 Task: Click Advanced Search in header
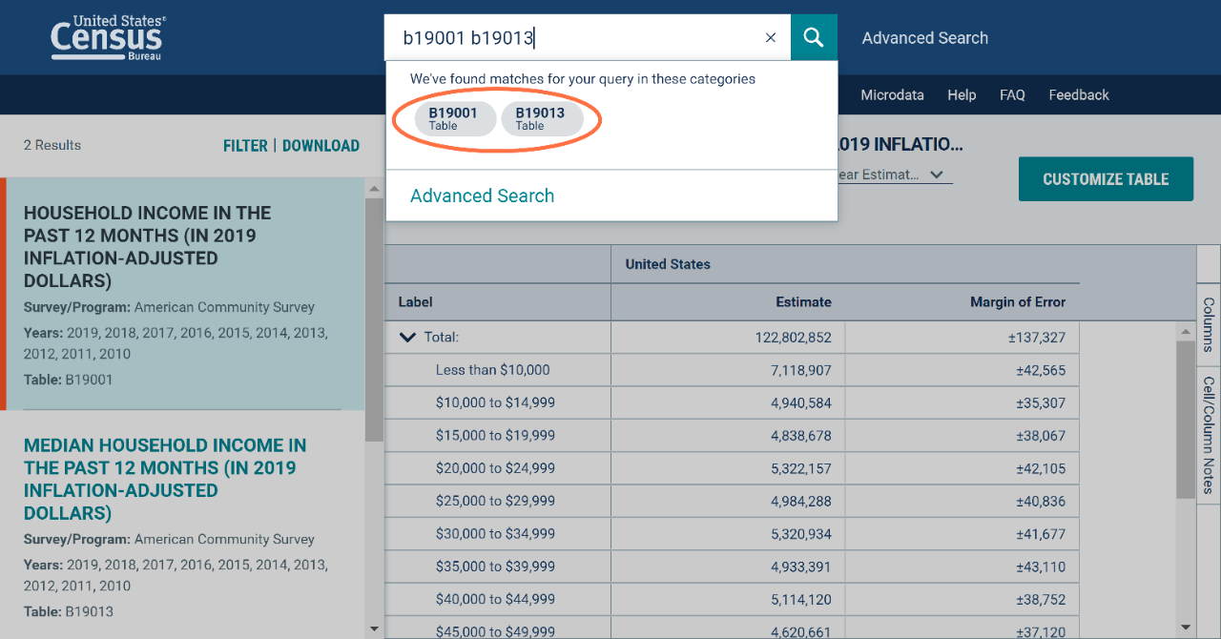[925, 38]
